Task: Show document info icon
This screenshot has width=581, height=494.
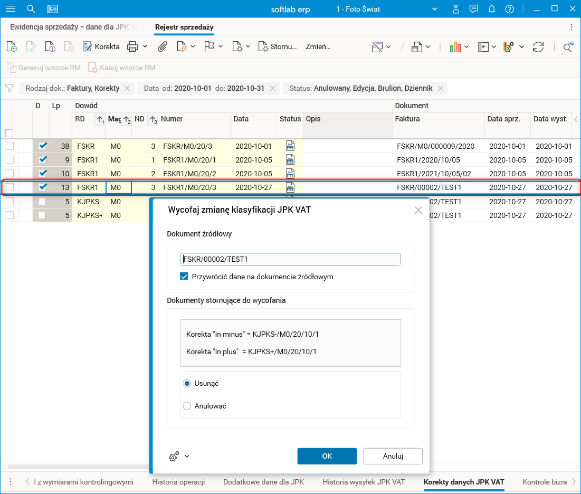Action: click(50, 46)
